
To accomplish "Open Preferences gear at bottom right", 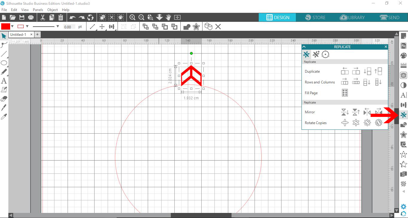I will tap(404, 207).
